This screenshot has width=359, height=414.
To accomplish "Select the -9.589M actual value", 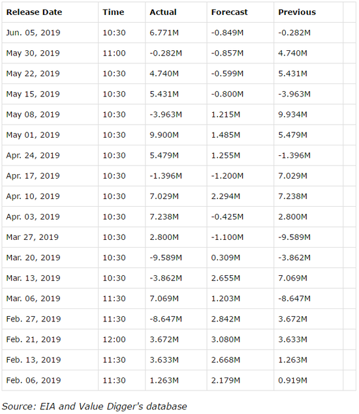I will [166, 258].
